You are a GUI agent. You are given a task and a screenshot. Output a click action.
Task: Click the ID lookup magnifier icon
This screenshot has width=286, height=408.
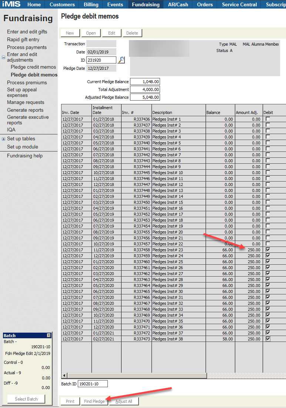coord(121,60)
